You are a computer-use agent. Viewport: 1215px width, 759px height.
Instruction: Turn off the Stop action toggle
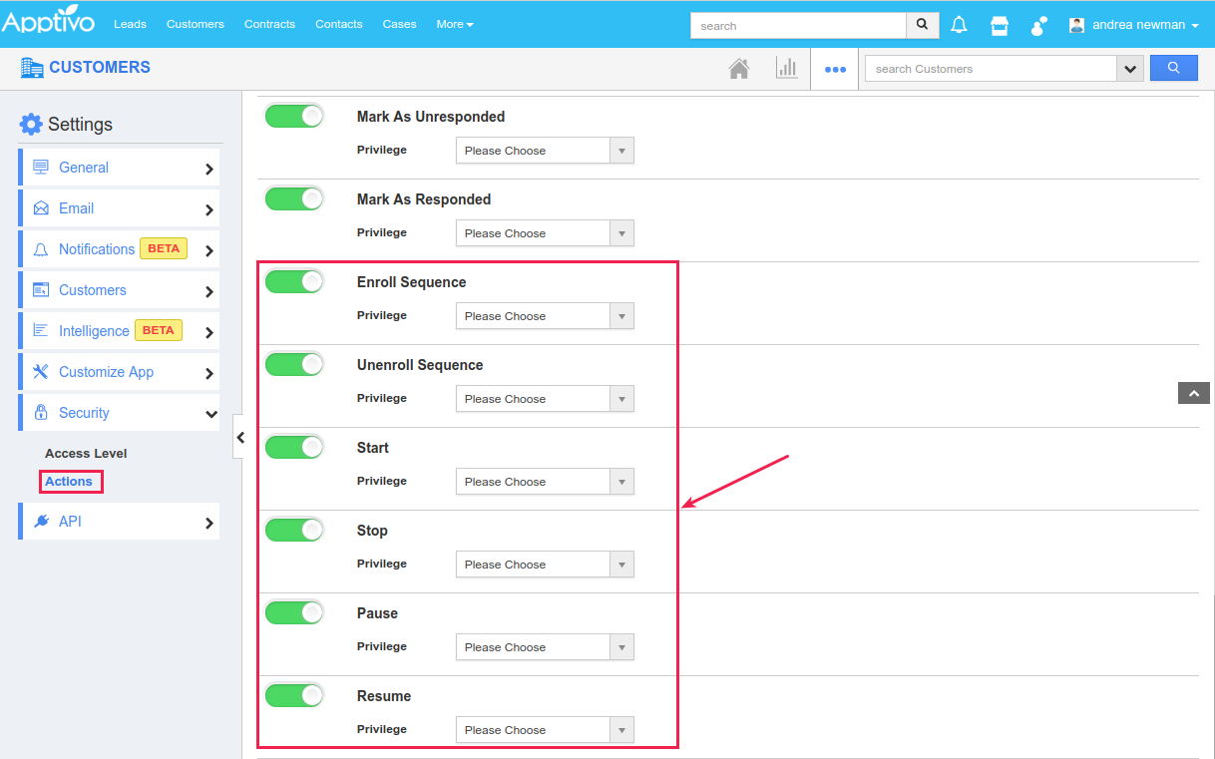point(294,530)
